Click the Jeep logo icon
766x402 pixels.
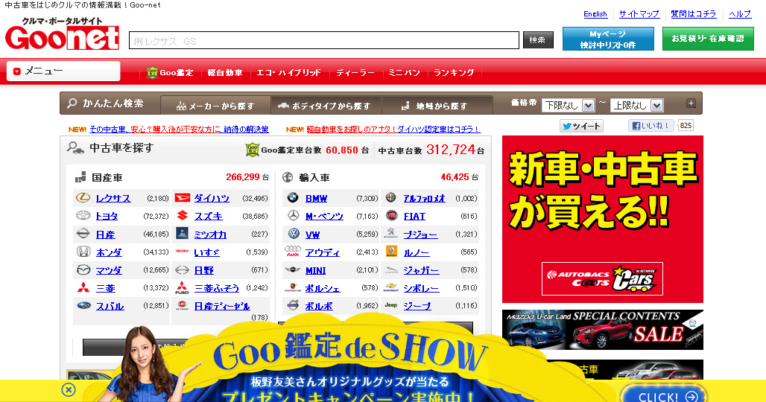(390, 305)
